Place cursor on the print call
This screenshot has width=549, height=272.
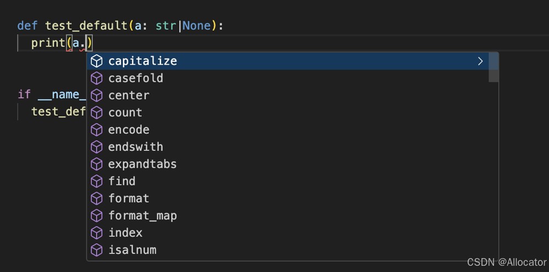pos(48,43)
